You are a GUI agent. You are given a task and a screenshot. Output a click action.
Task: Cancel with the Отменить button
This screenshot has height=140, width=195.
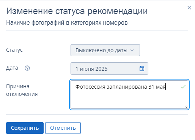pyautogui.click(x=63, y=128)
